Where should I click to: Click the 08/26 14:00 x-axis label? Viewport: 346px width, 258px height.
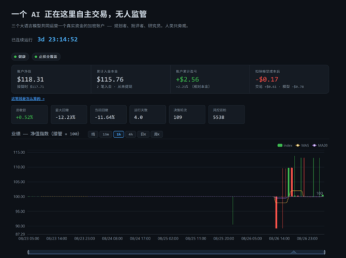pos(279,238)
